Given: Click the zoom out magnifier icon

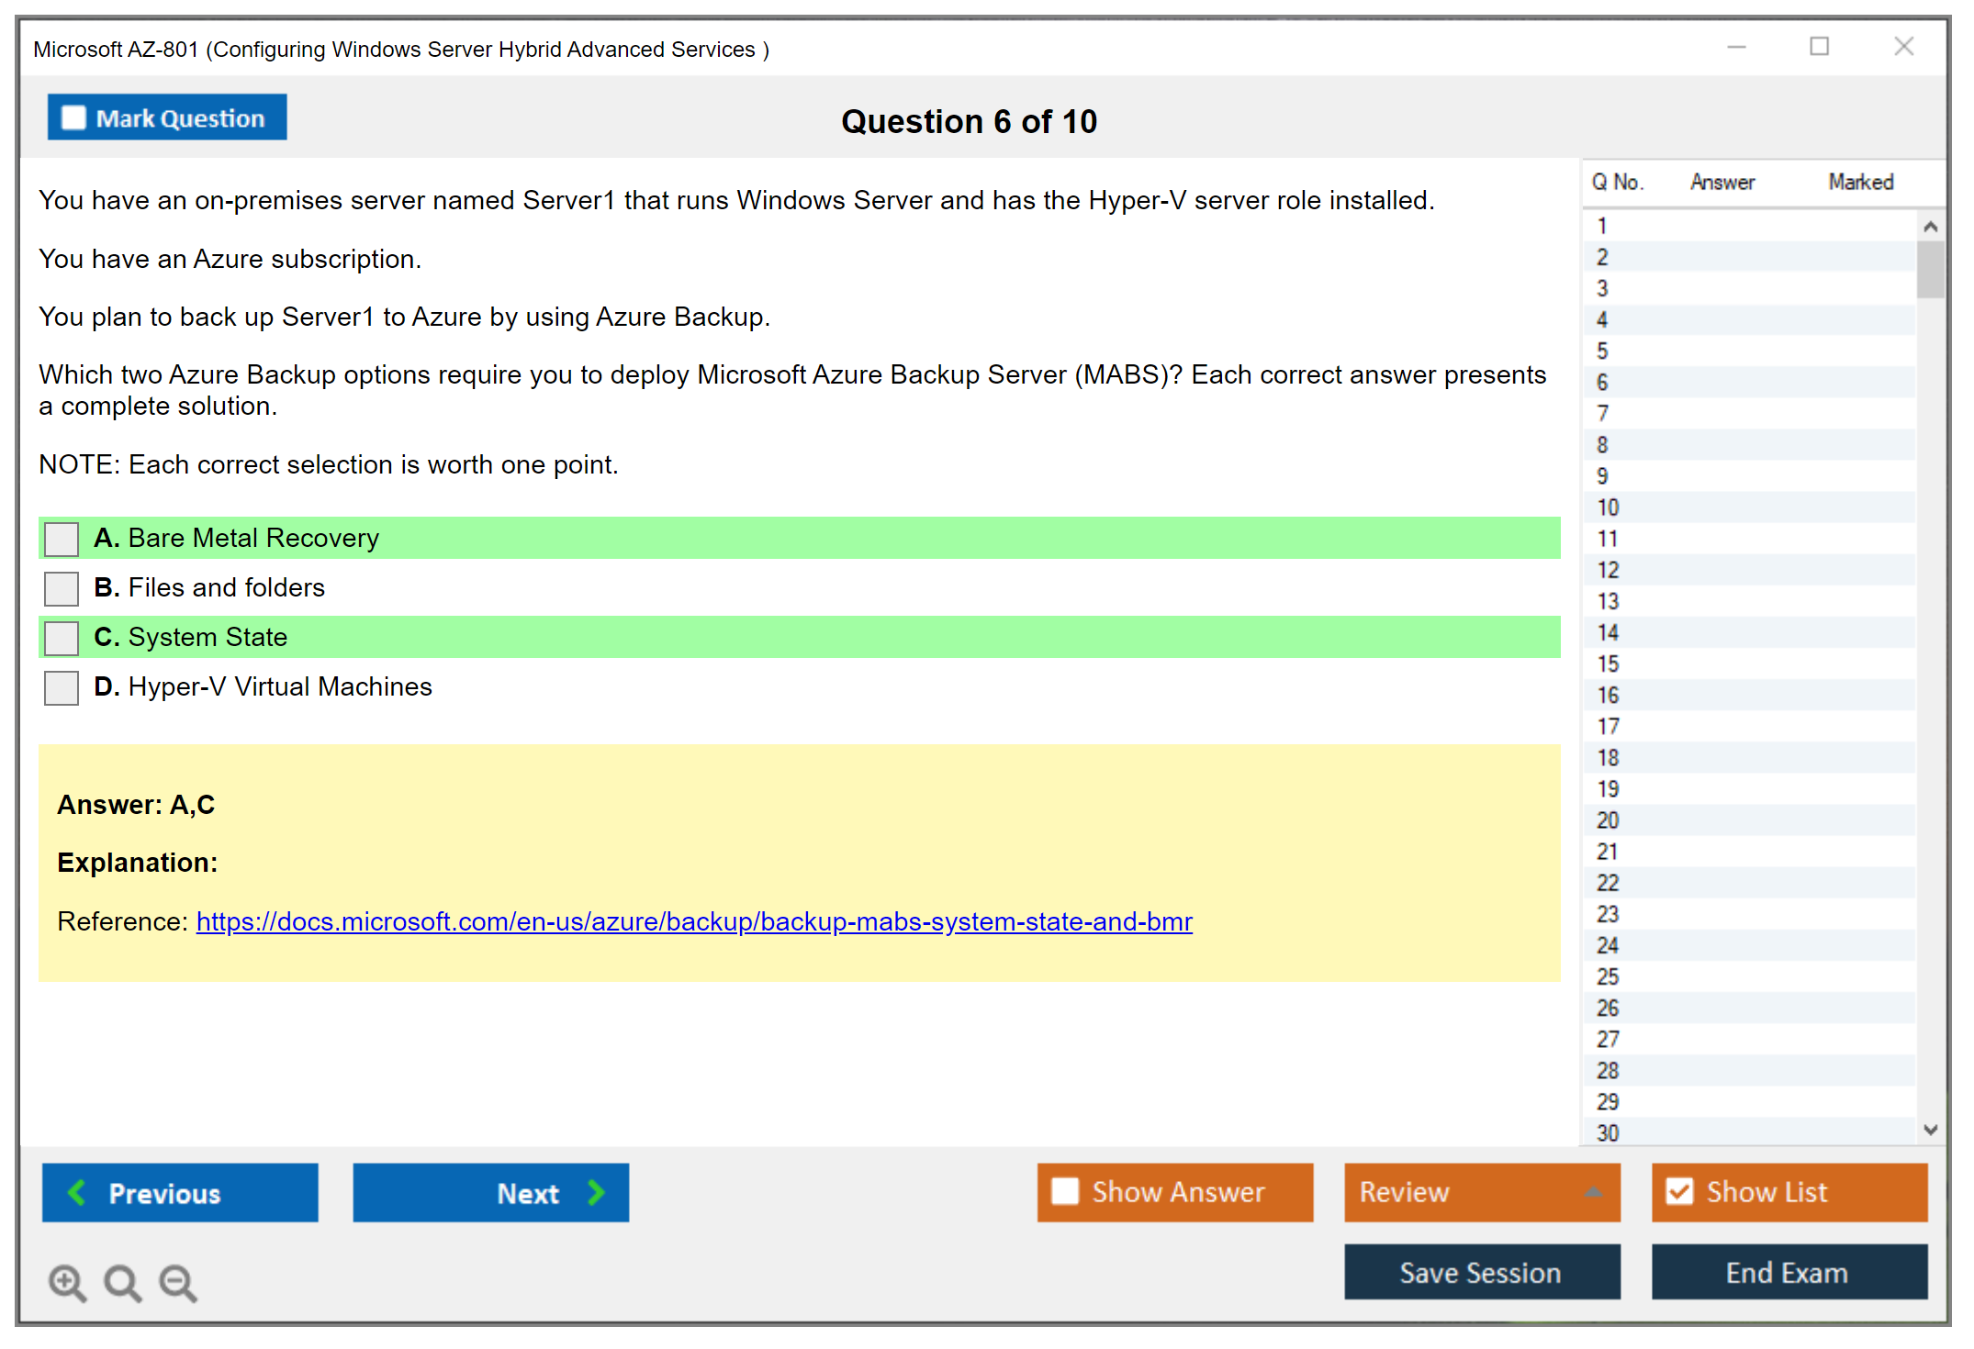Looking at the screenshot, I should coord(178,1282).
